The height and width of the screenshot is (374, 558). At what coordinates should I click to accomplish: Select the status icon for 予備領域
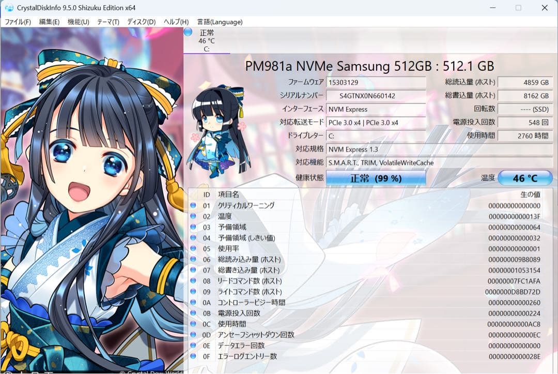tap(193, 227)
